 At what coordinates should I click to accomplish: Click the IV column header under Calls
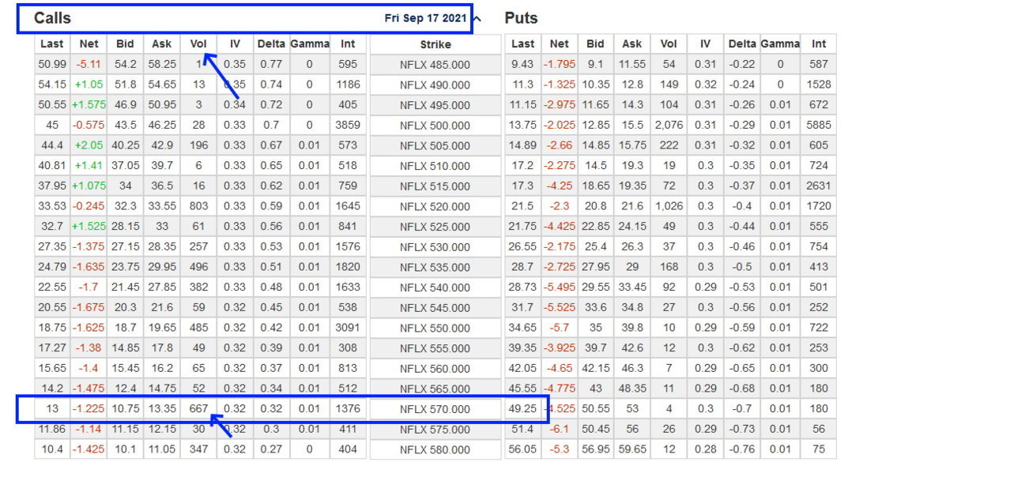235,44
